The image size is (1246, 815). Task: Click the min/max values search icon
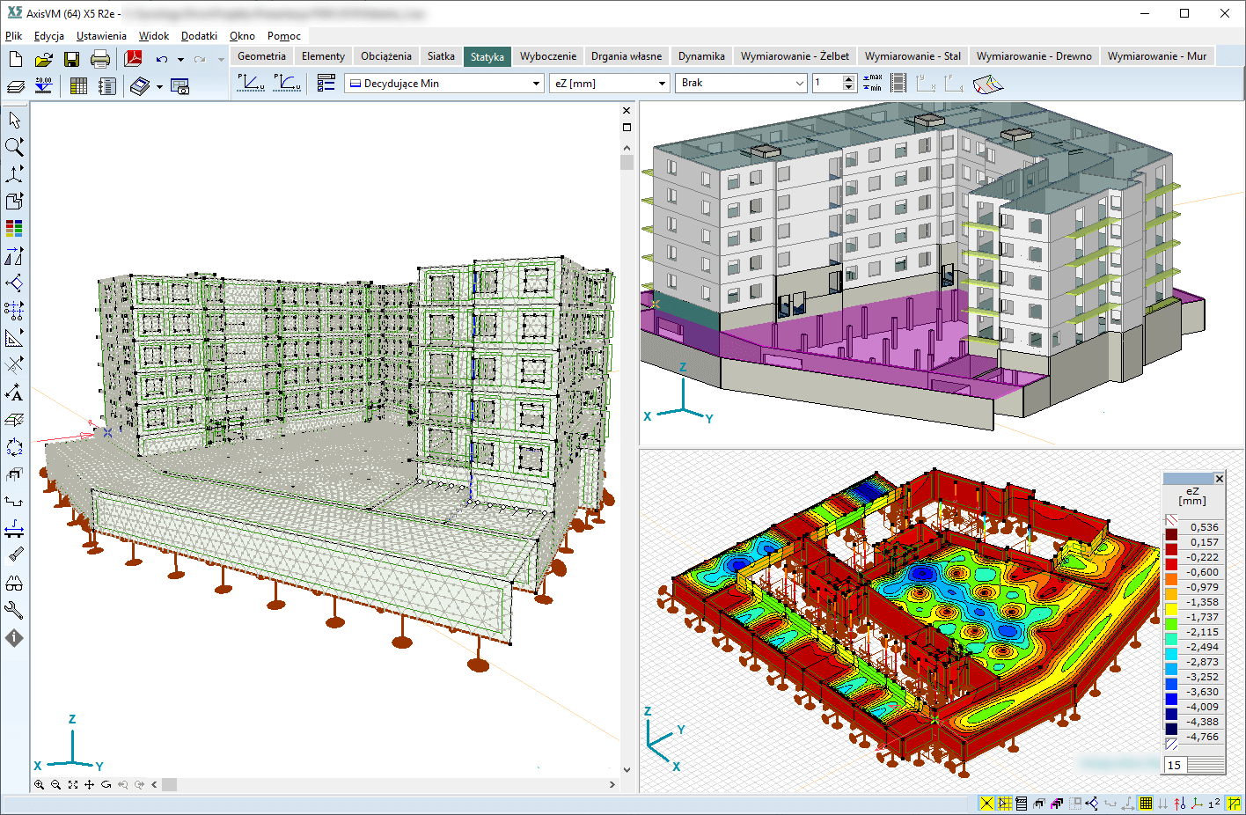pyautogui.click(x=872, y=83)
